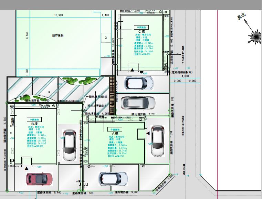The image size is (262, 199).
Task: Click the 隣地境界線 9,960 label
Action: [38, 101]
